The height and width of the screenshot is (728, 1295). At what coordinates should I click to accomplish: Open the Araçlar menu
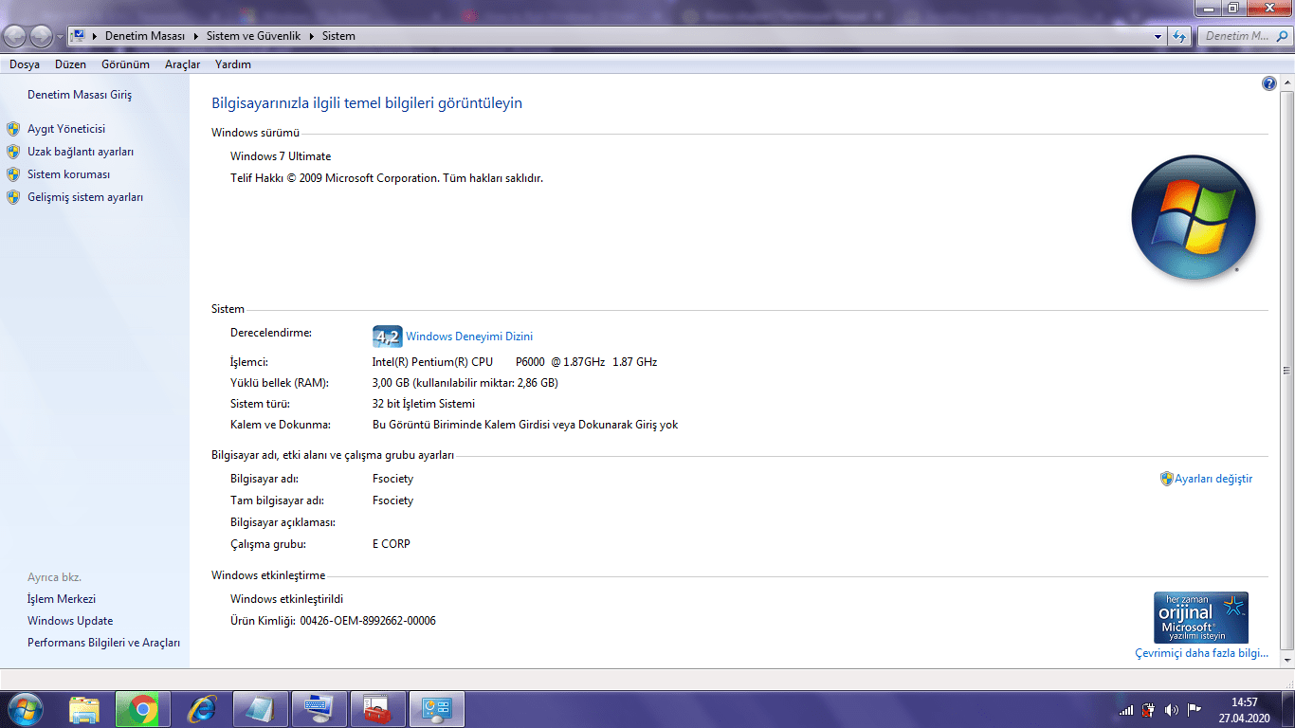coord(183,64)
